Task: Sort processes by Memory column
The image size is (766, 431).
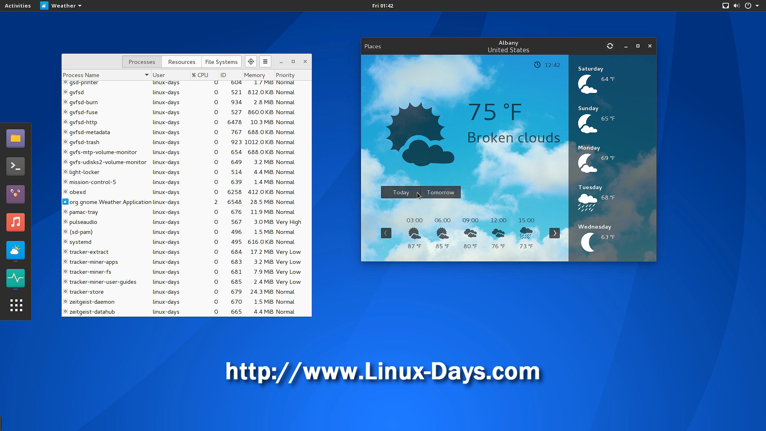Action: click(259, 75)
